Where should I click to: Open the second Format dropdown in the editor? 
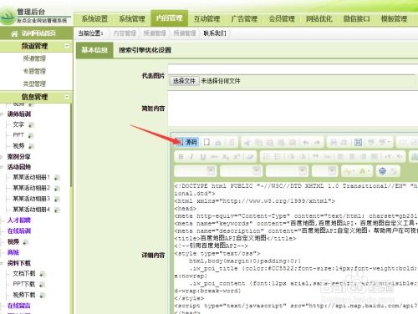241,171
